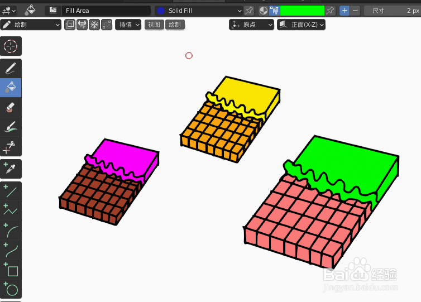Image resolution: width=421 pixels, height=302 pixels.
Task: Enable the plus fill direction button
Action: [x=345, y=11]
